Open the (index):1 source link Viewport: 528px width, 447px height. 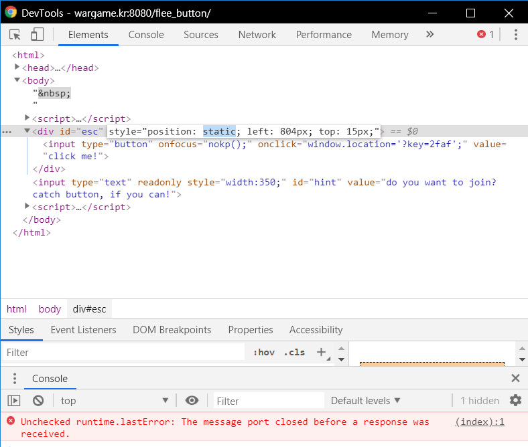coord(480,422)
